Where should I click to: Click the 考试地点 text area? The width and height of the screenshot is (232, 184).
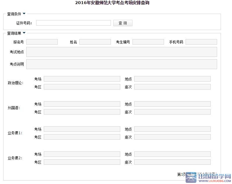tap(121, 52)
